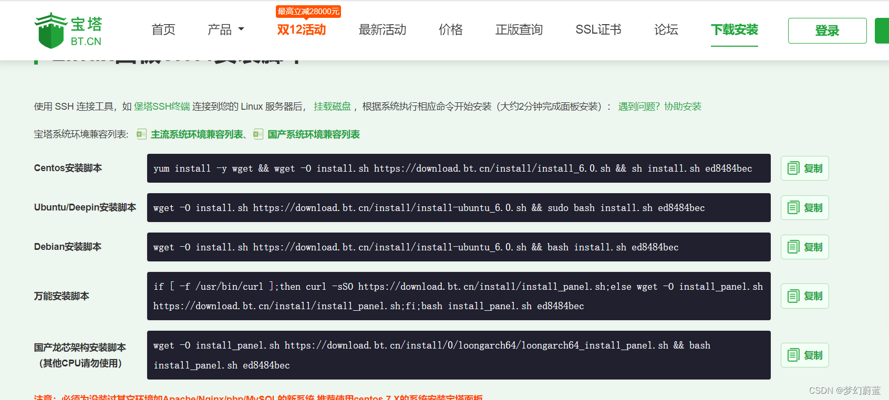The height and width of the screenshot is (400, 889).
Task: Open the 双12活动 promotion page
Action: (302, 30)
